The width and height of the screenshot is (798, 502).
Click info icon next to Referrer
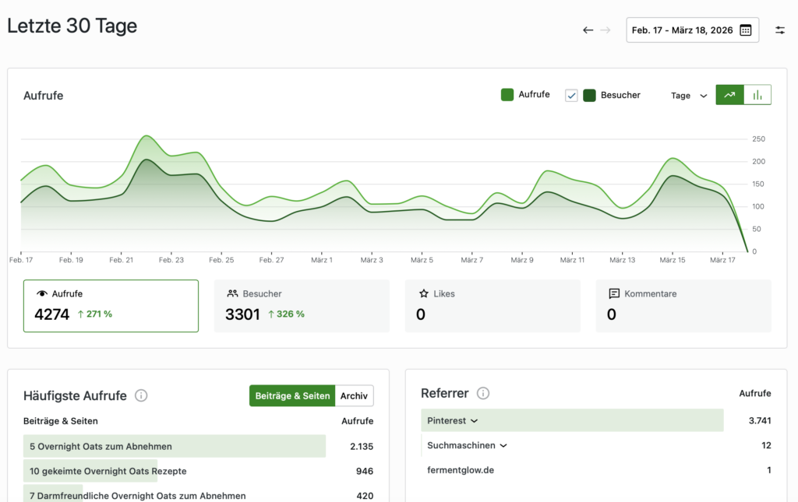483,393
